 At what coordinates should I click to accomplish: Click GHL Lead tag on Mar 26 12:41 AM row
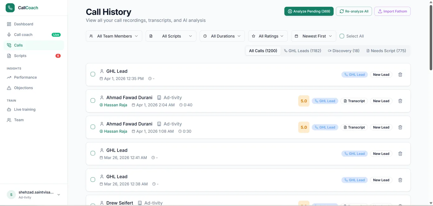pyautogui.click(x=354, y=154)
